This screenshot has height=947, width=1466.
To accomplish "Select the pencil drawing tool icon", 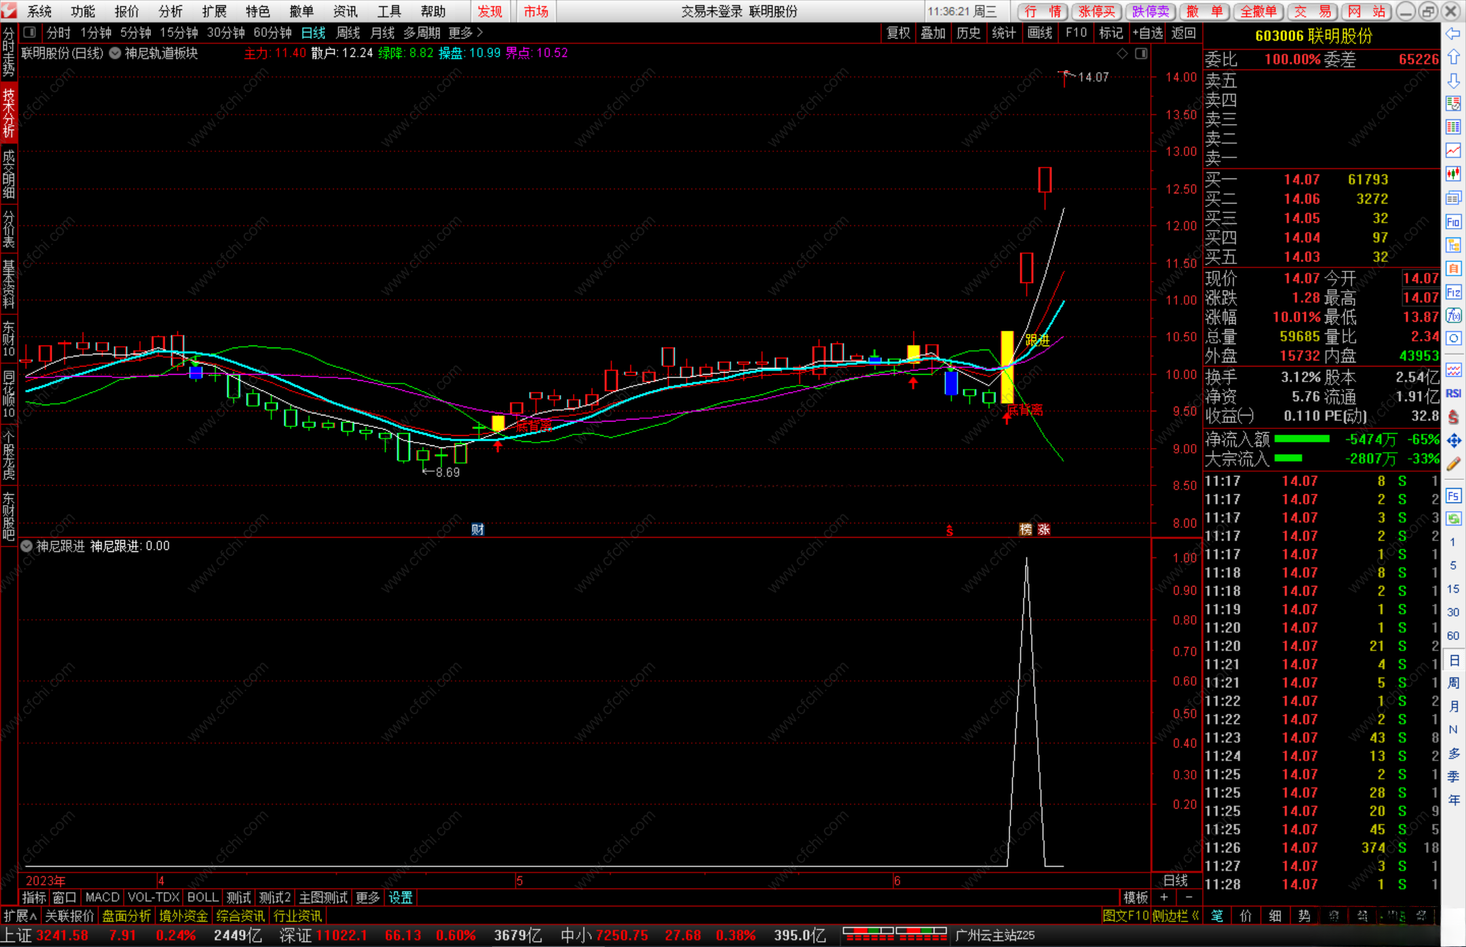I will coord(1453,464).
